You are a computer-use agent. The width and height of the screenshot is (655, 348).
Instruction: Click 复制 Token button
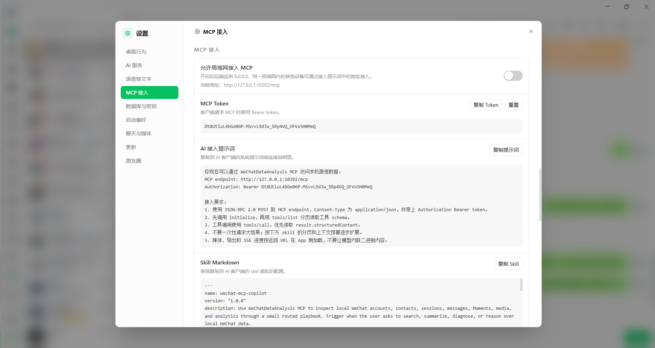coord(486,105)
